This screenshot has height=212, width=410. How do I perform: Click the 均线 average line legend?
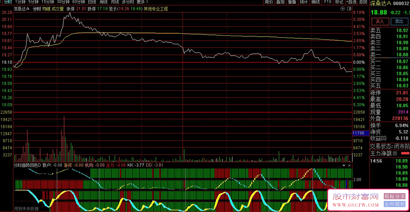point(46,9)
